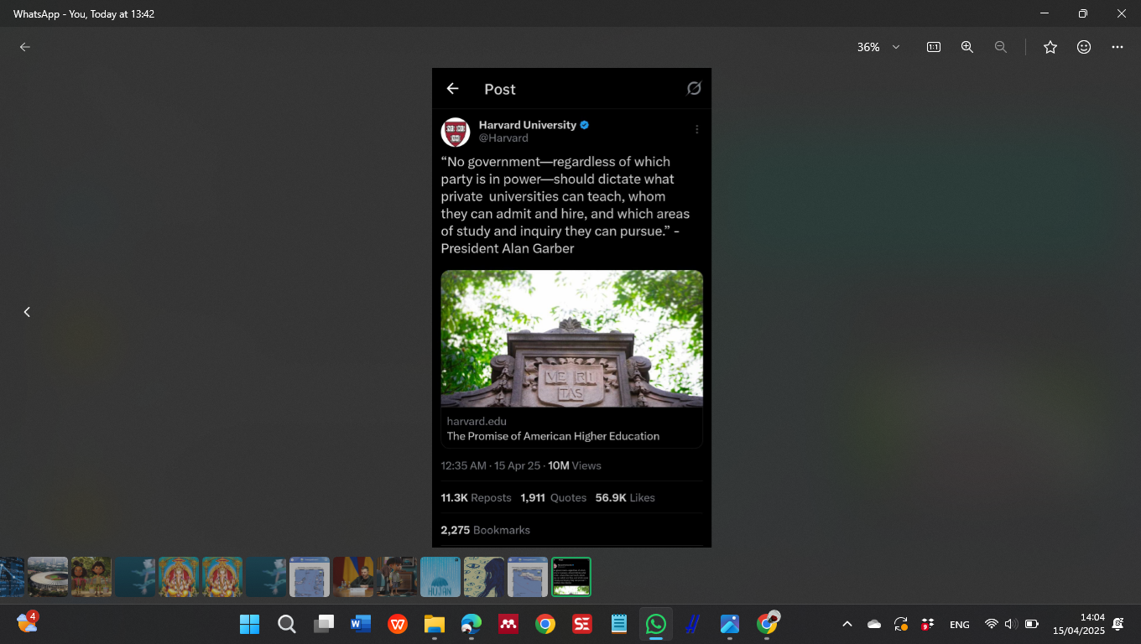Image resolution: width=1141 pixels, height=644 pixels.
Task: Open Windows Search from the taskbar
Action: tap(287, 624)
